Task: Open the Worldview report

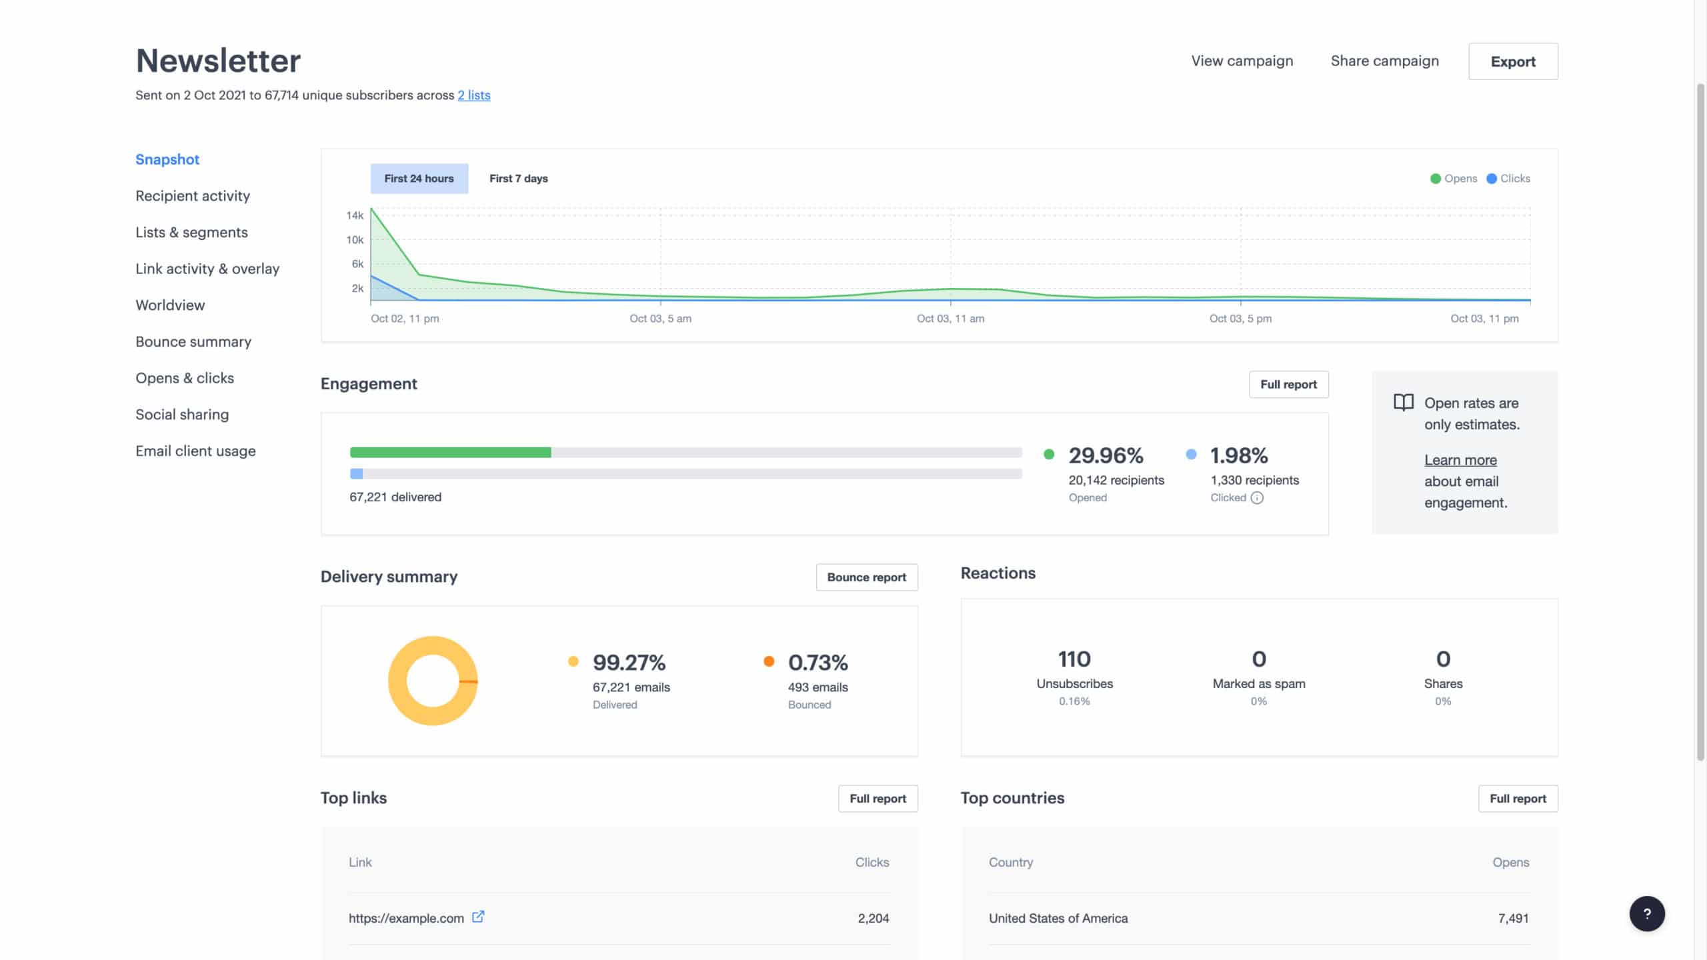Action: click(x=170, y=305)
